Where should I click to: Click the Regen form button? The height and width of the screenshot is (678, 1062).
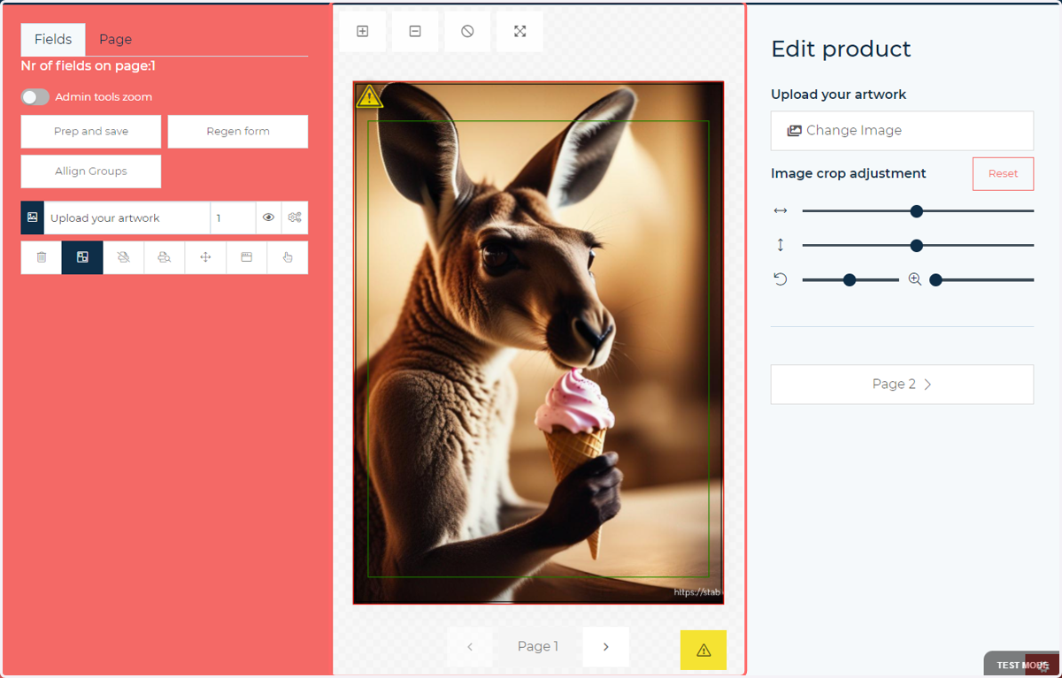pos(238,132)
